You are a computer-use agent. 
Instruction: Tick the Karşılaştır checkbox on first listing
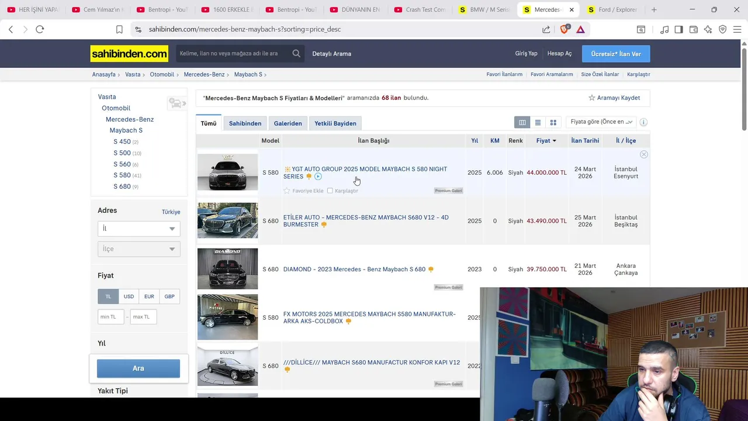[x=330, y=191]
